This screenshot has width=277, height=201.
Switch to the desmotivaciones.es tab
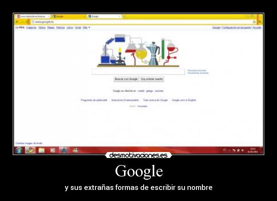33,17
